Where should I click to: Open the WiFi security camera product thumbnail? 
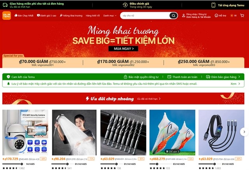[25, 132]
